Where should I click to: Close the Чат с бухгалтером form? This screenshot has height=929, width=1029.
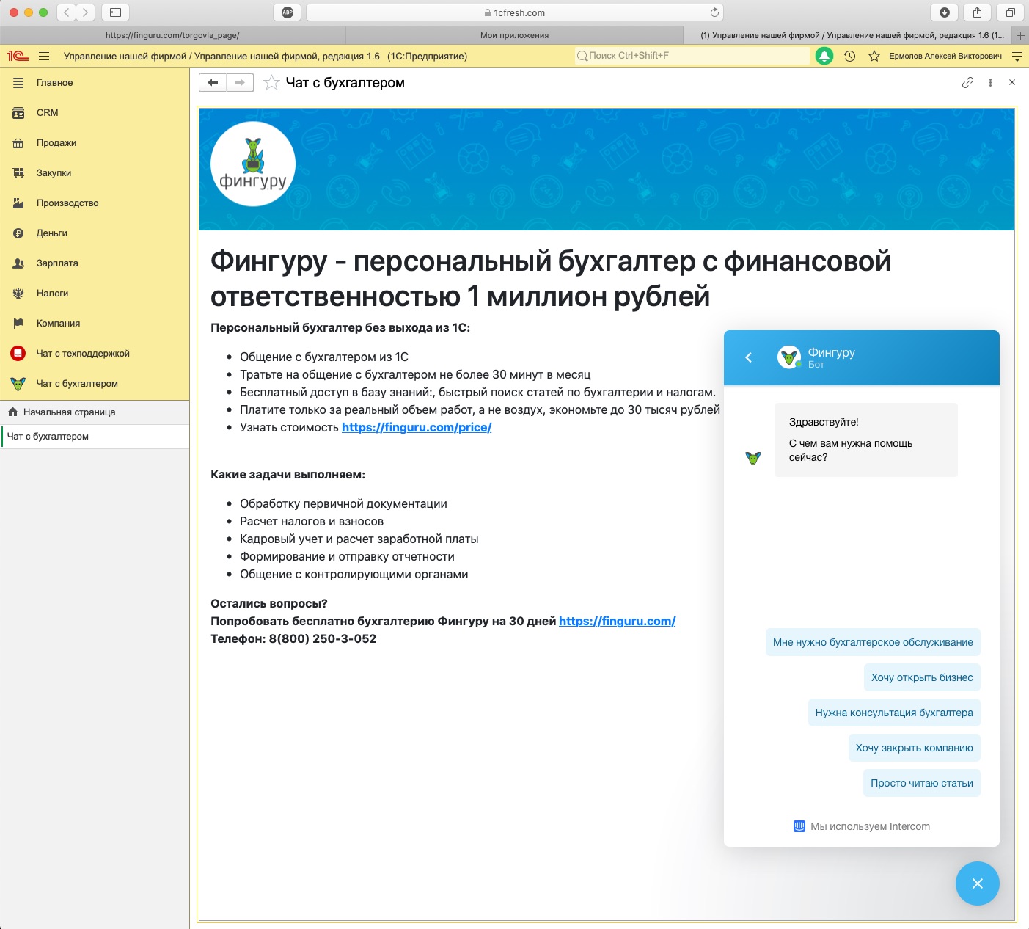(1012, 82)
